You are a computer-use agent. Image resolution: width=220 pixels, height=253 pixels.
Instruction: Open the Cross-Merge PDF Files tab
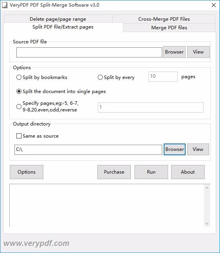point(164,19)
